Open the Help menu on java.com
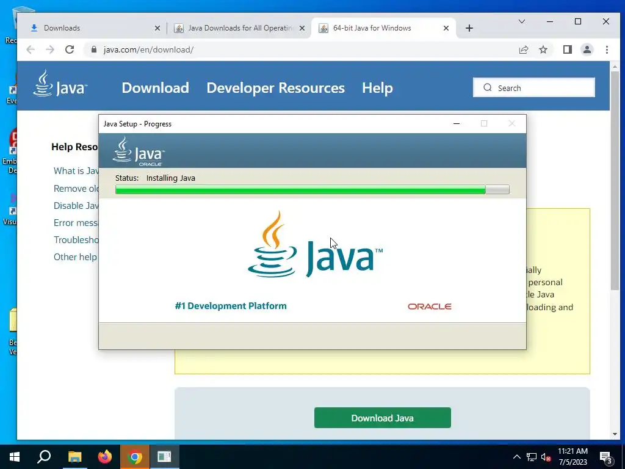This screenshot has height=469, width=625. [377, 88]
